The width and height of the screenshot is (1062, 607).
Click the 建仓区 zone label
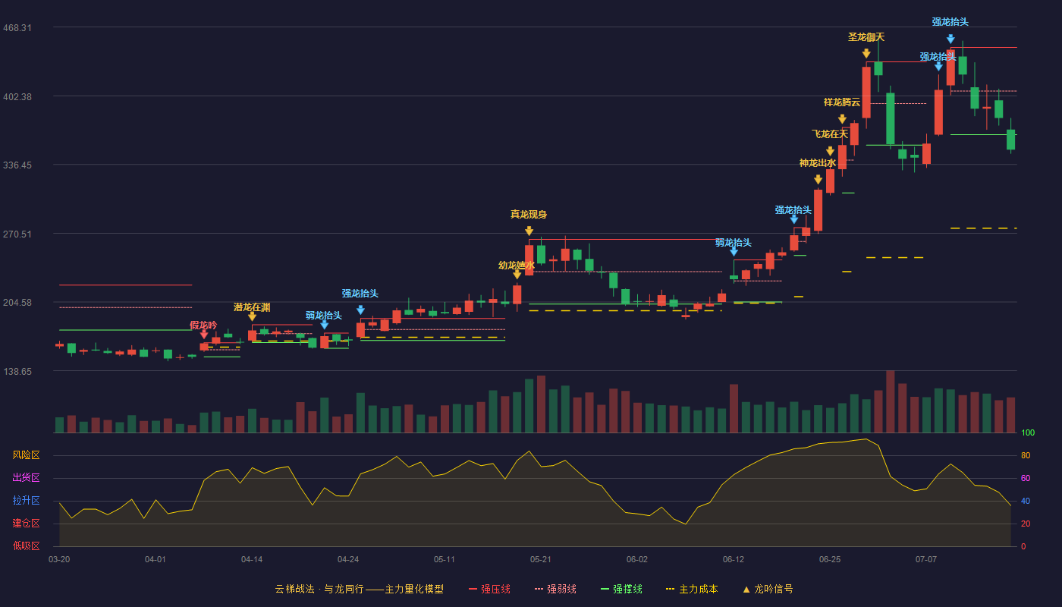coord(26,524)
